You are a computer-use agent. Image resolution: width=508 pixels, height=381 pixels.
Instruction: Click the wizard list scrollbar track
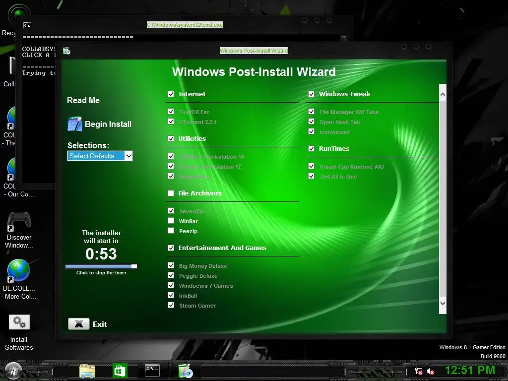[x=443, y=199]
